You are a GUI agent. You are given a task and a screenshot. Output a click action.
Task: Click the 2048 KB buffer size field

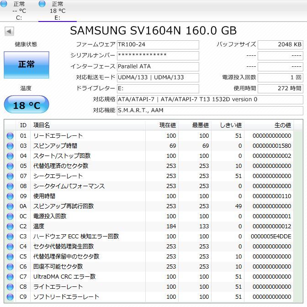click(281, 45)
